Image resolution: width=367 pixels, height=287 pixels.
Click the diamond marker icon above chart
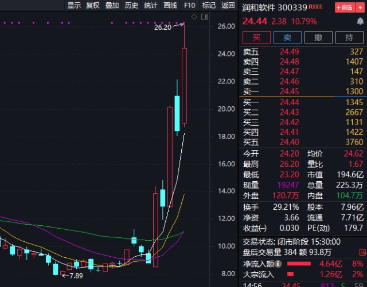194,17
